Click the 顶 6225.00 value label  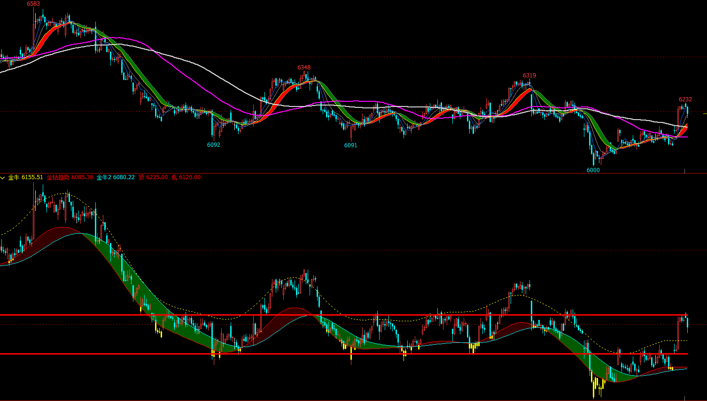[153, 177]
